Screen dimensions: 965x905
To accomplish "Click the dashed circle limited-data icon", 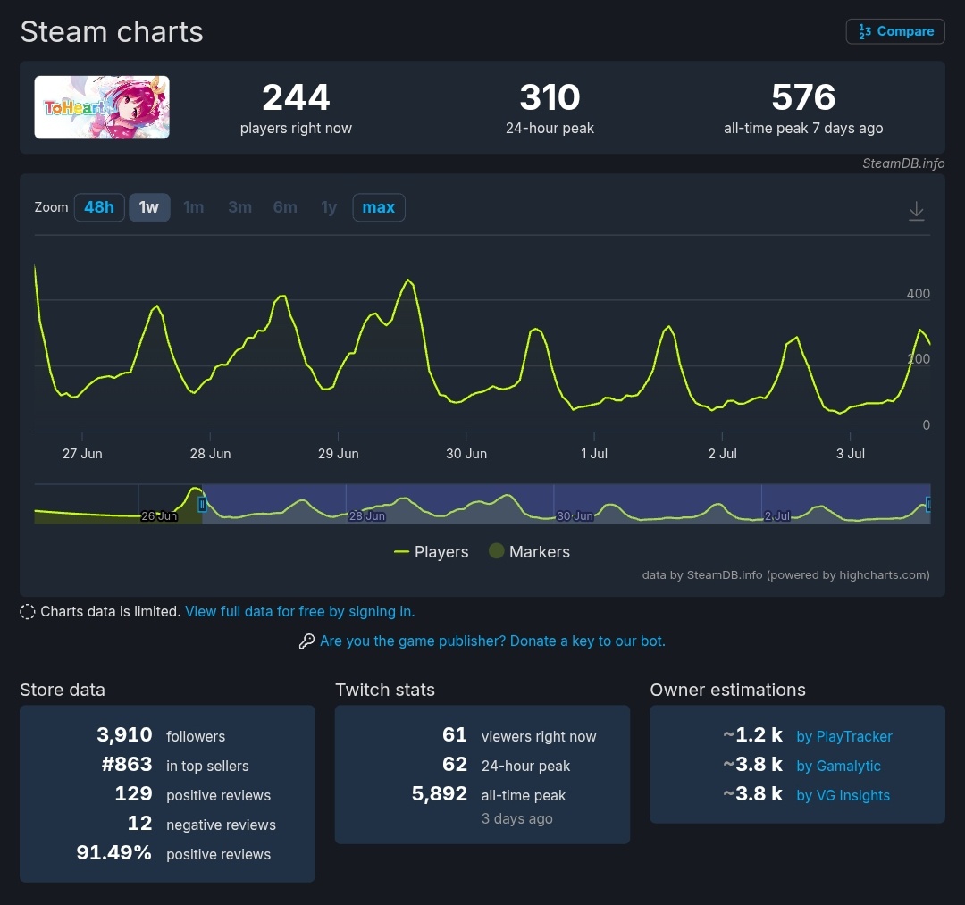I will pyautogui.click(x=27, y=612).
